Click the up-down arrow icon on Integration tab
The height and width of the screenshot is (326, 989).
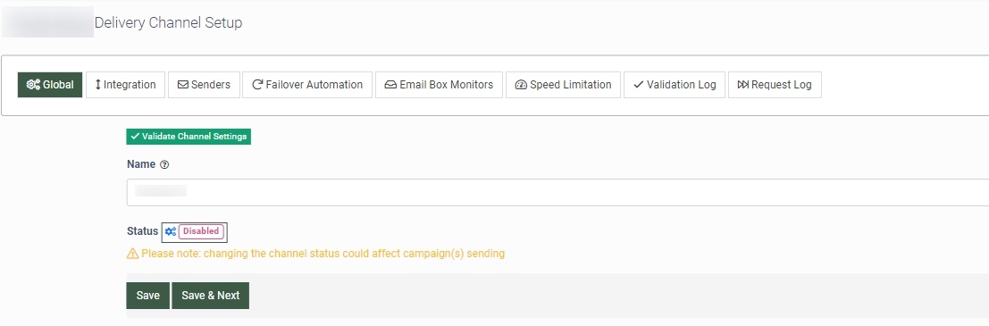[x=97, y=85]
